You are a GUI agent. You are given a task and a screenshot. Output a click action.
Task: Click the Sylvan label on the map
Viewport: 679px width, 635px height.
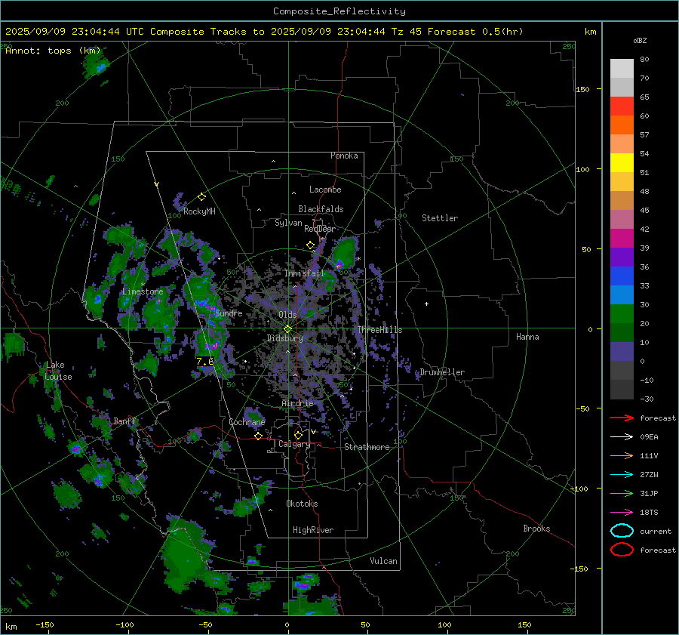click(288, 223)
